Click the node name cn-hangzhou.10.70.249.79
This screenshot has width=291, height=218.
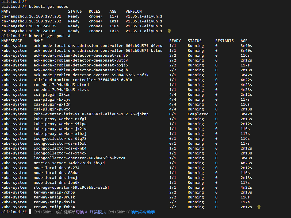tap(29, 26)
